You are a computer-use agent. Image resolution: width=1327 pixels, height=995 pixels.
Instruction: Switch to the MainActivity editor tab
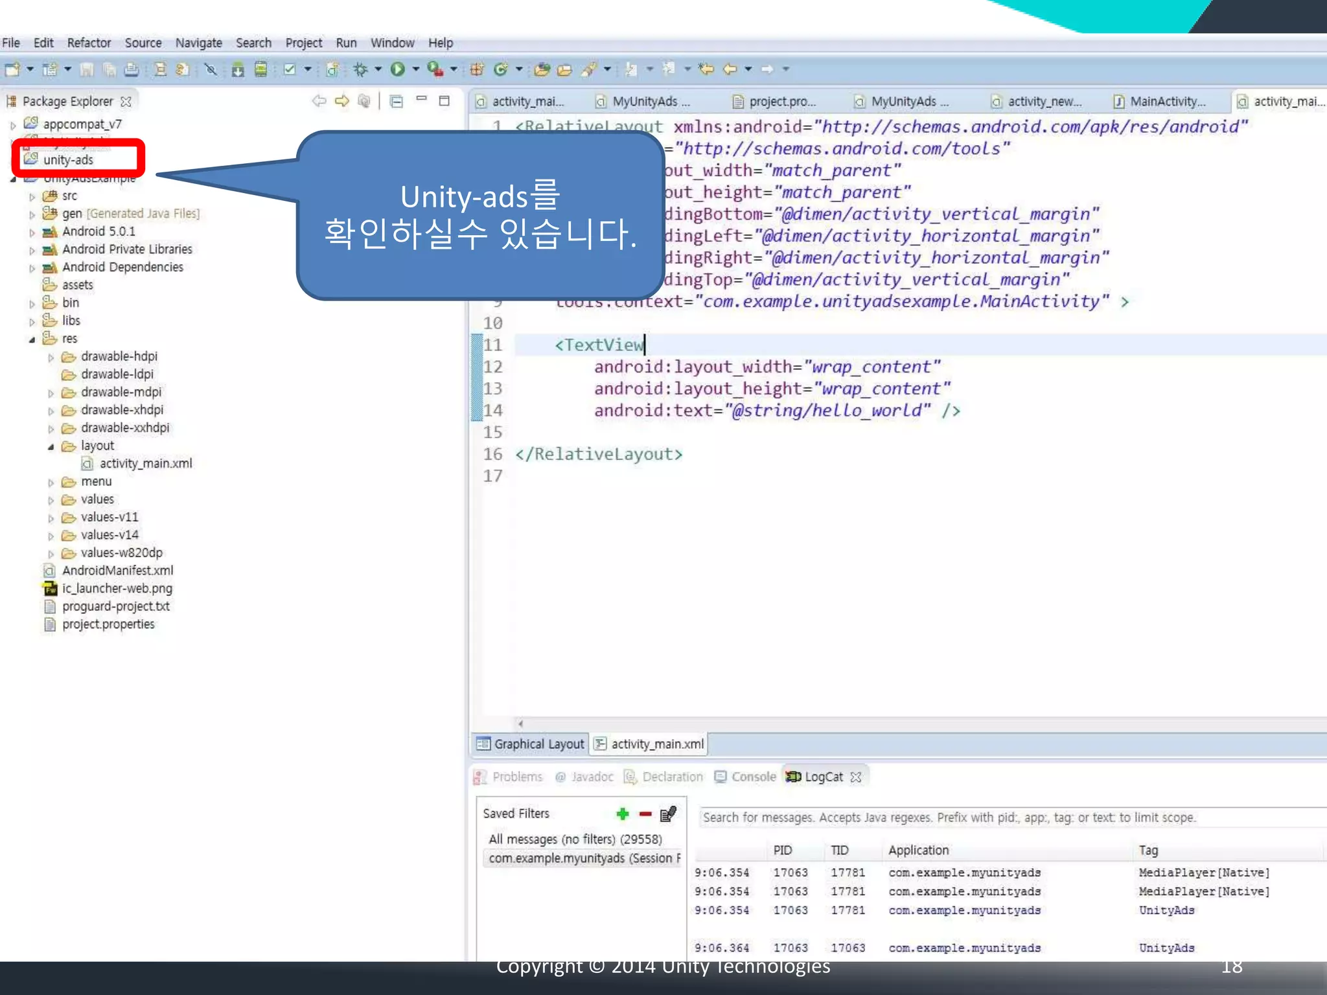click(1160, 102)
